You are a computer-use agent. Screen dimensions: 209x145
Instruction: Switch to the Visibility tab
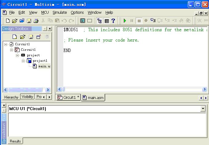pos(27,97)
